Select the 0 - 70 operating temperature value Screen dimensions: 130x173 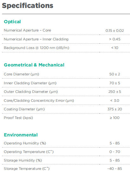click(115, 152)
